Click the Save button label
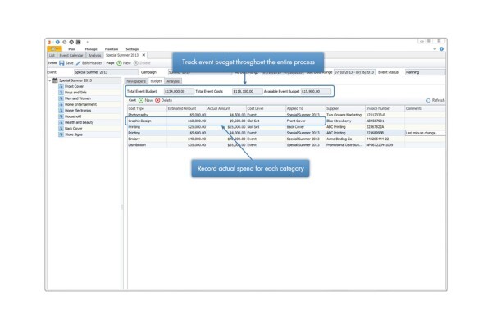 [x=70, y=63]
